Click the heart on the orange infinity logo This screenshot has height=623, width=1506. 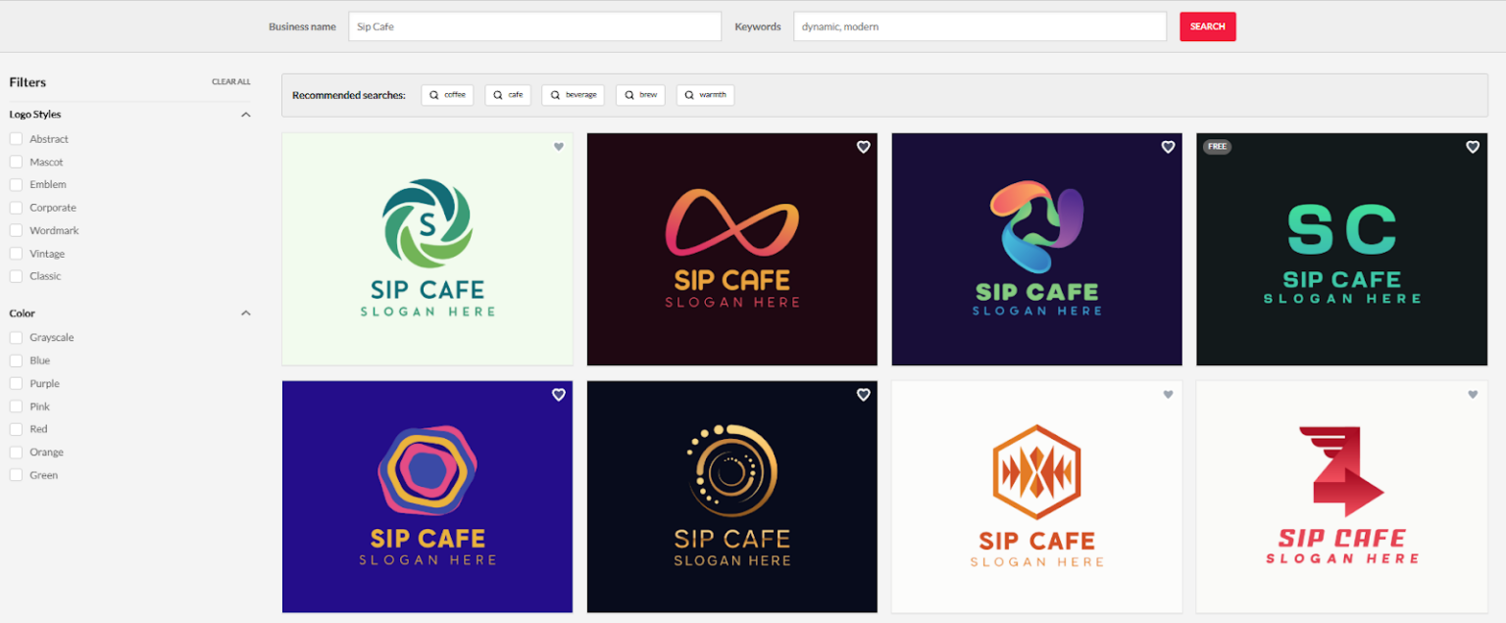(x=863, y=146)
